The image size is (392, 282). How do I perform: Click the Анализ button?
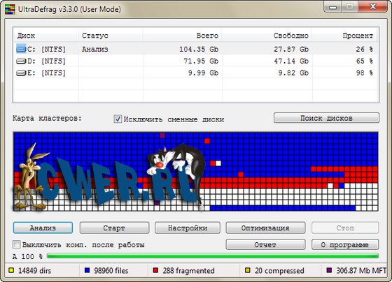point(43,228)
